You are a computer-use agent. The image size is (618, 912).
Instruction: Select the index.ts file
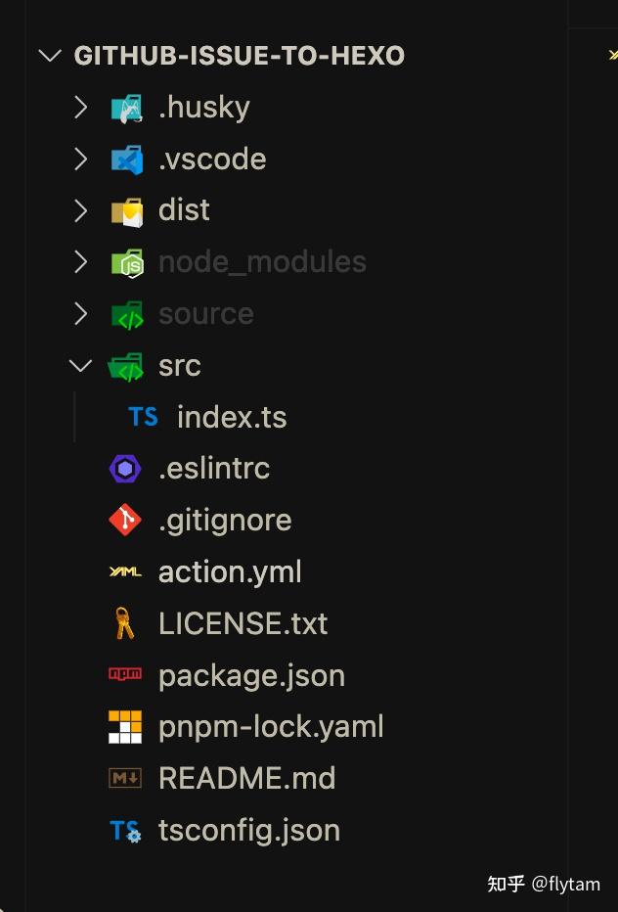point(232,416)
